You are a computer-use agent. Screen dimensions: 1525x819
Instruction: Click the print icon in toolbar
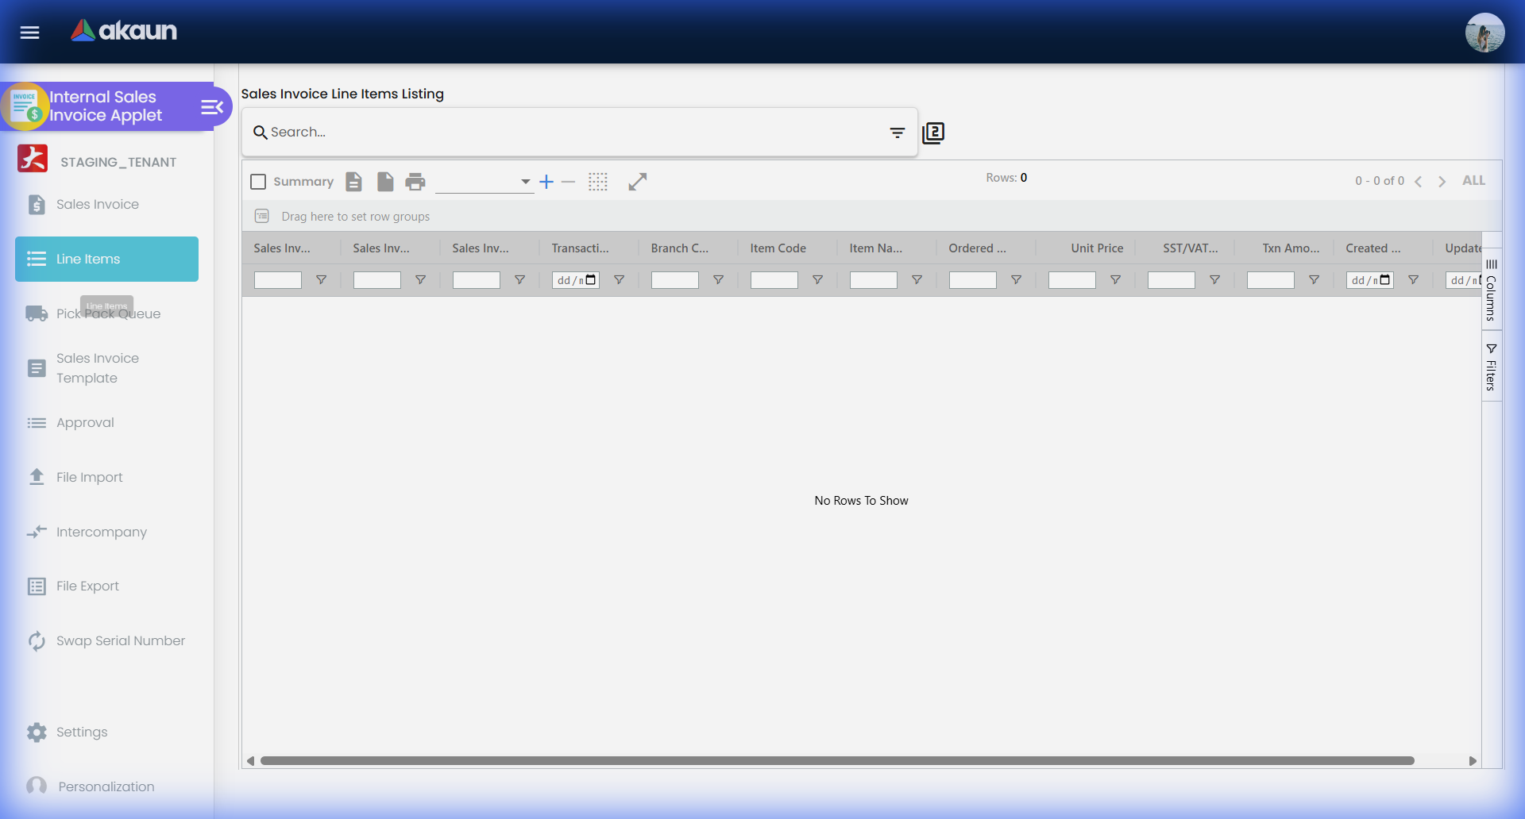[415, 182]
